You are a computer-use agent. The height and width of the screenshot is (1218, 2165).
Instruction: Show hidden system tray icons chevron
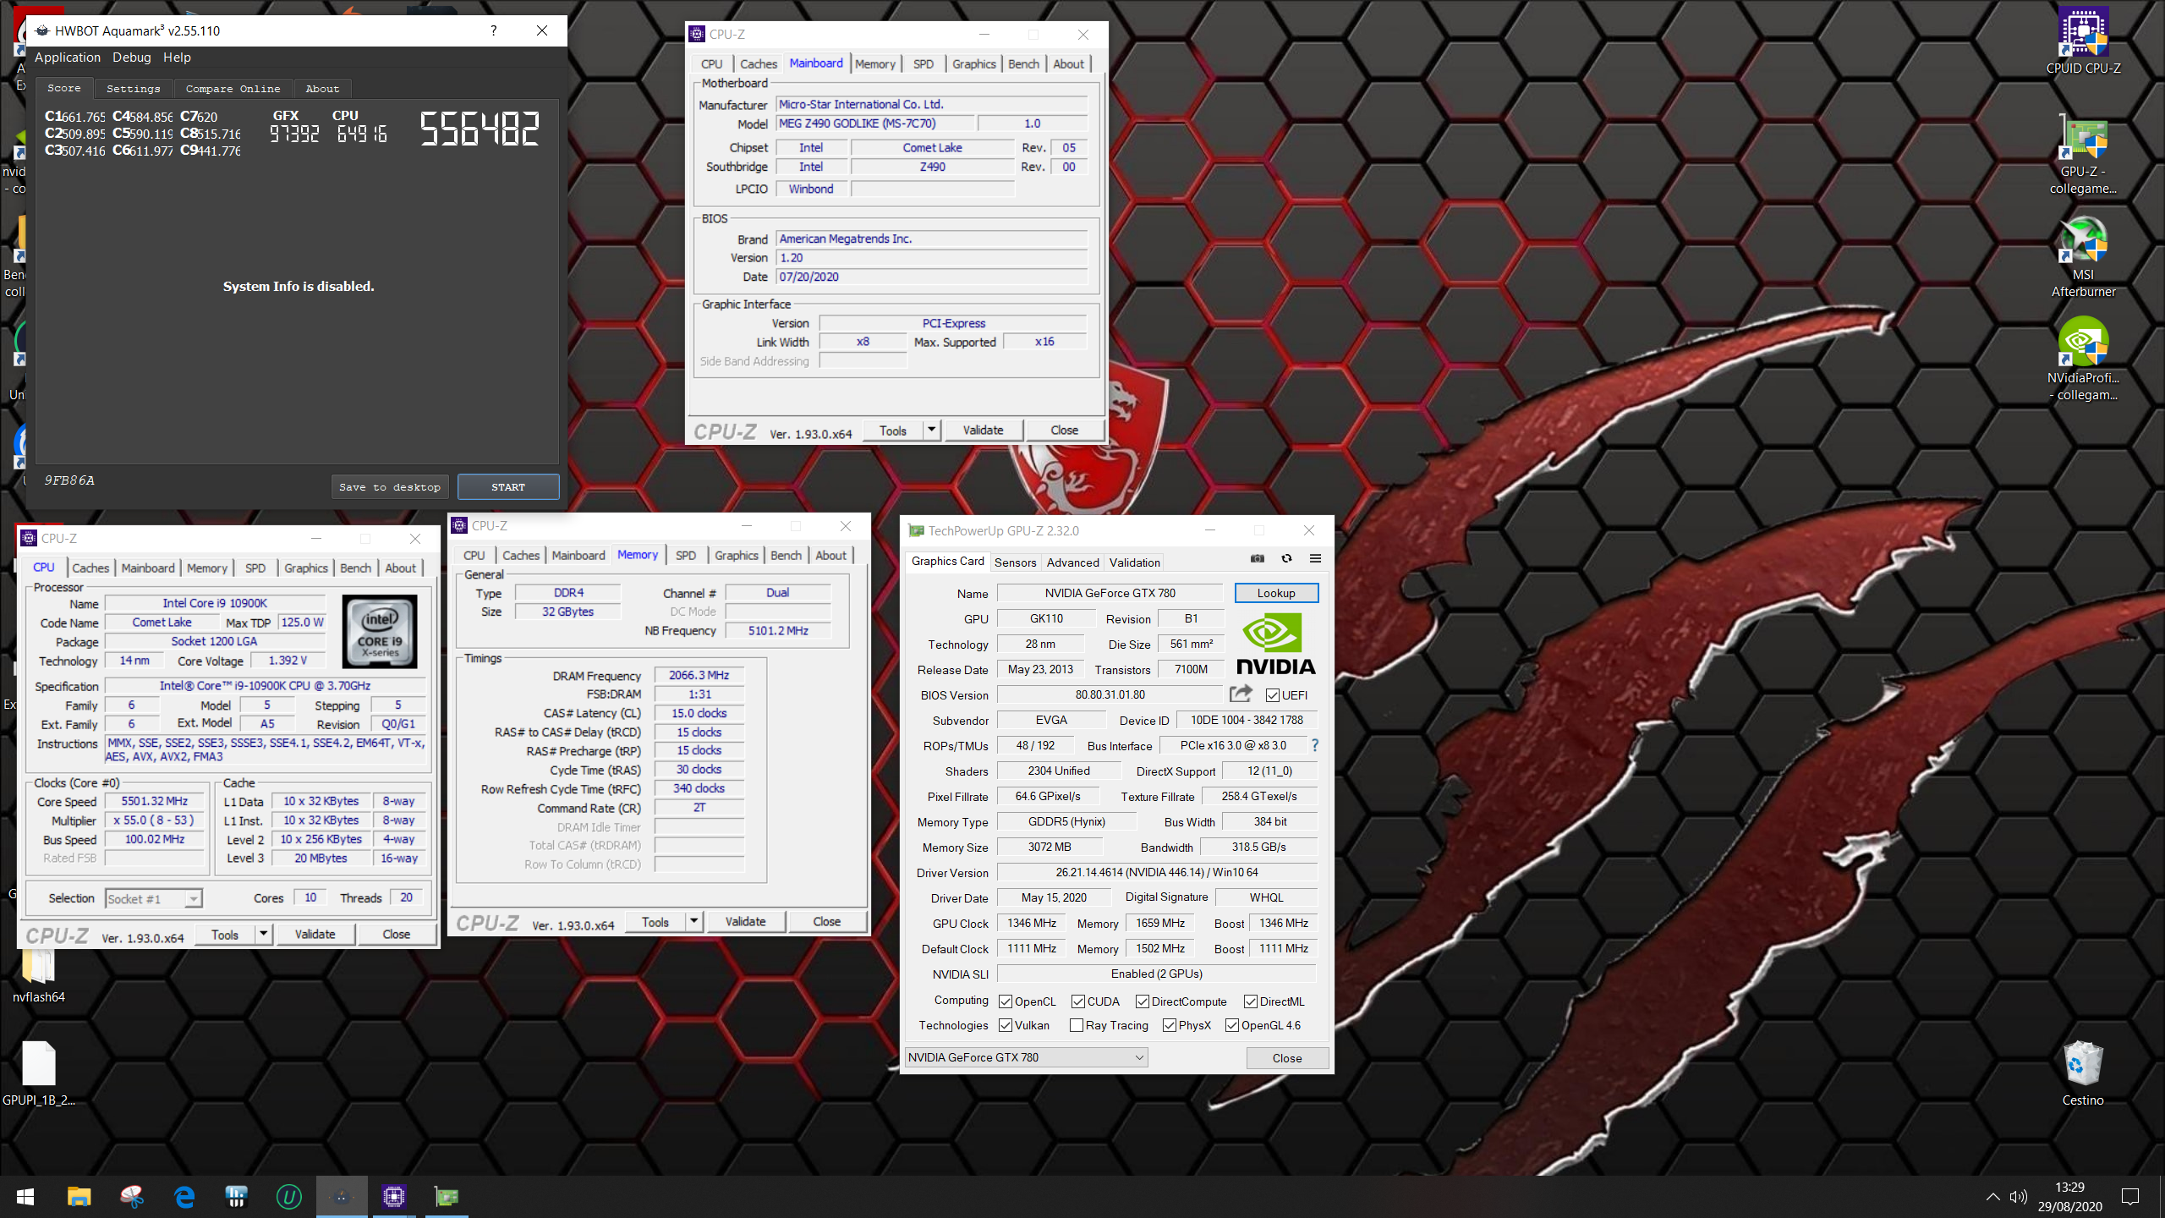click(1993, 1197)
